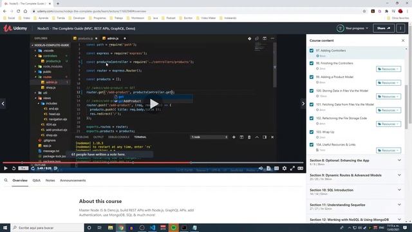412x232 pixels.
Task: Toggle completion of lecture 100 Storing Data in Files
Action: 312,91
